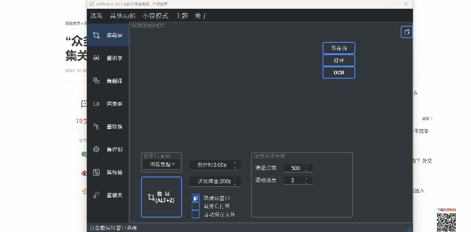Click the 全部 link in browser page
This screenshot has height=232, width=471.
(x=427, y=119)
